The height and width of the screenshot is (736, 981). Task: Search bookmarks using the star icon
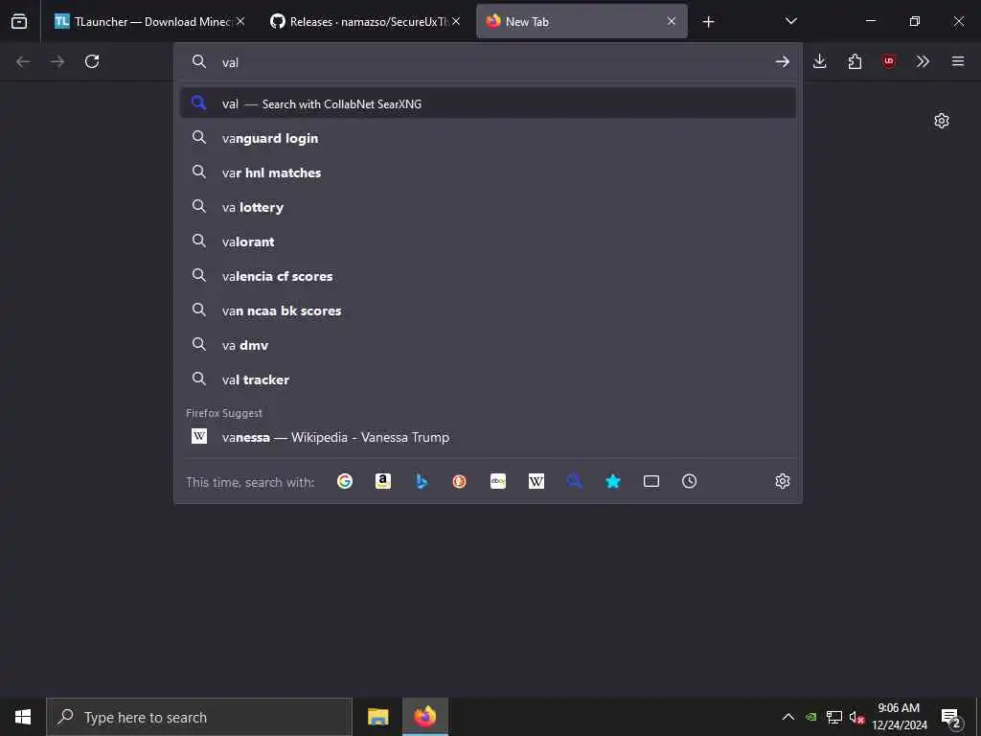click(613, 481)
